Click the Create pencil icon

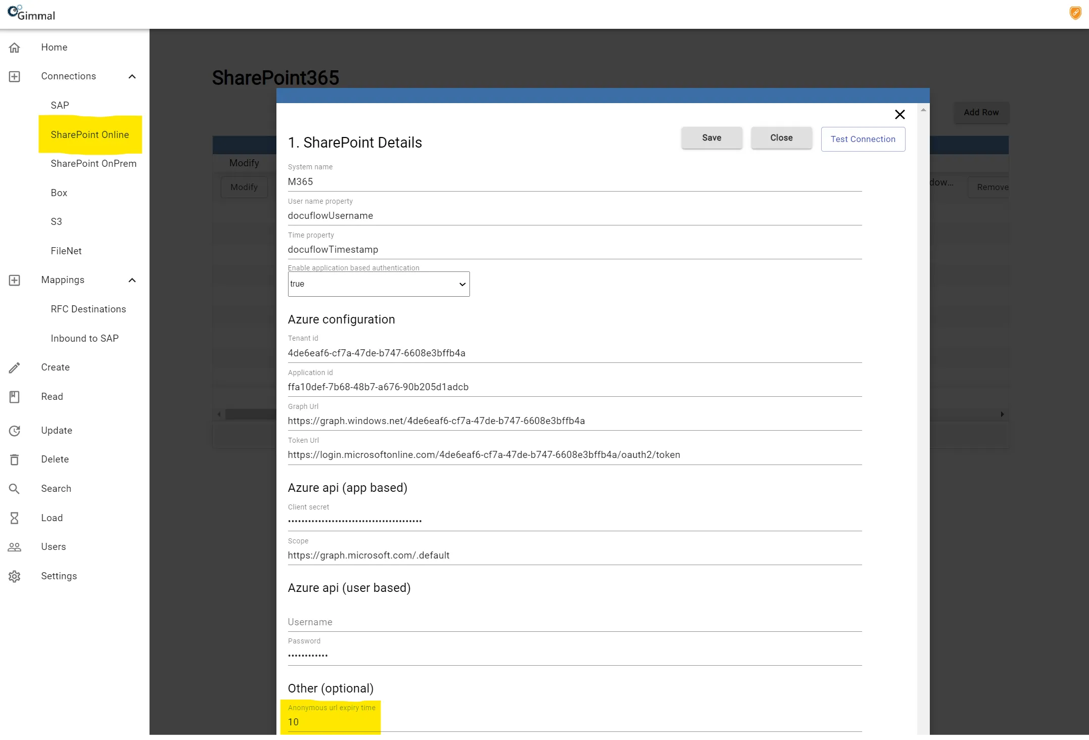[14, 367]
